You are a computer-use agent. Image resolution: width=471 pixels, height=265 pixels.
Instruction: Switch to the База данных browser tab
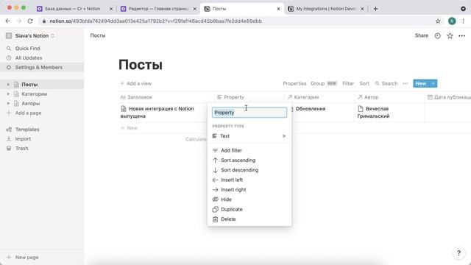click(72, 9)
